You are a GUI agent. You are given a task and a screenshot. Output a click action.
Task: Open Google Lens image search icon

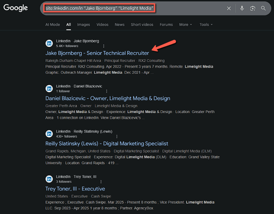(x=253, y=8)
